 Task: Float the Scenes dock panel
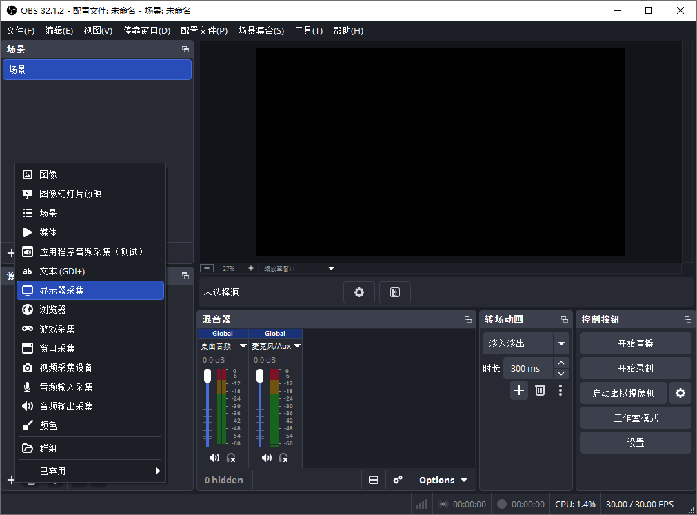coord(185,49)
